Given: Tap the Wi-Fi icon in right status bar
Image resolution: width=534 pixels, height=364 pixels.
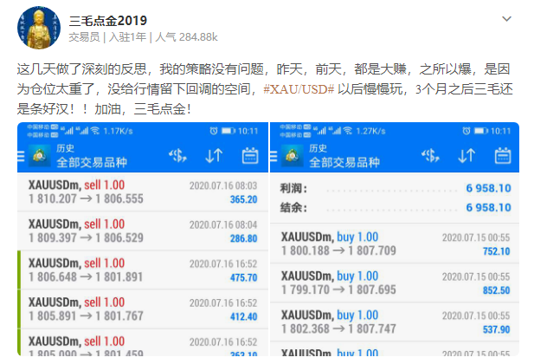Looking at the screenshot, I should [348, 130].
